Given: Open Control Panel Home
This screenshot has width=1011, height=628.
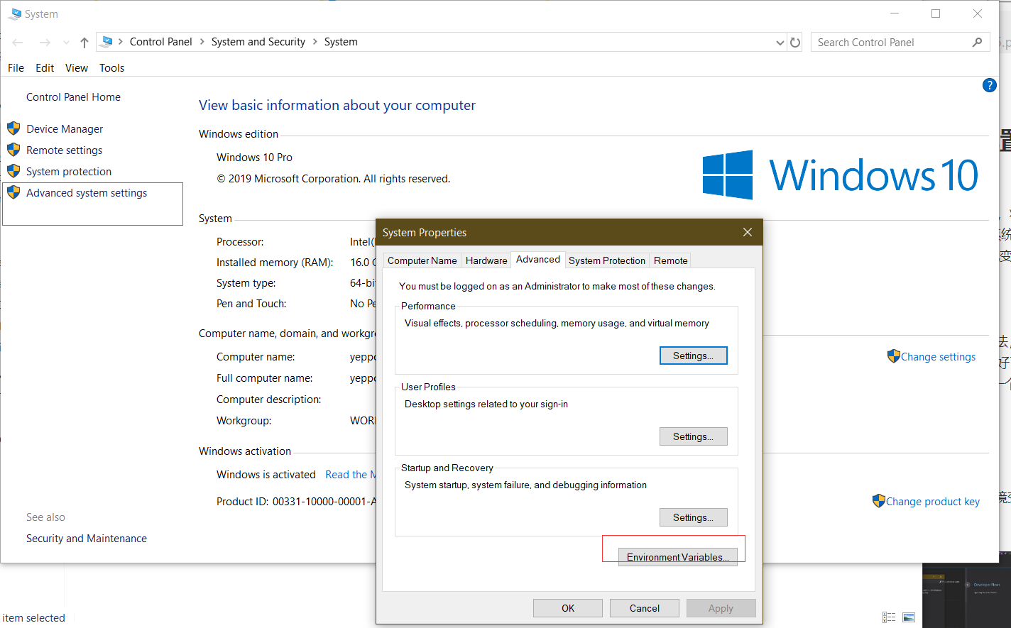Looking at the screenshot, I should click(73, 97).
